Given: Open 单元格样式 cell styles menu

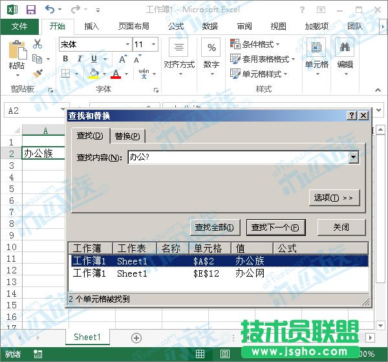Looking at the screenshot, I should (x=259, y=74).
